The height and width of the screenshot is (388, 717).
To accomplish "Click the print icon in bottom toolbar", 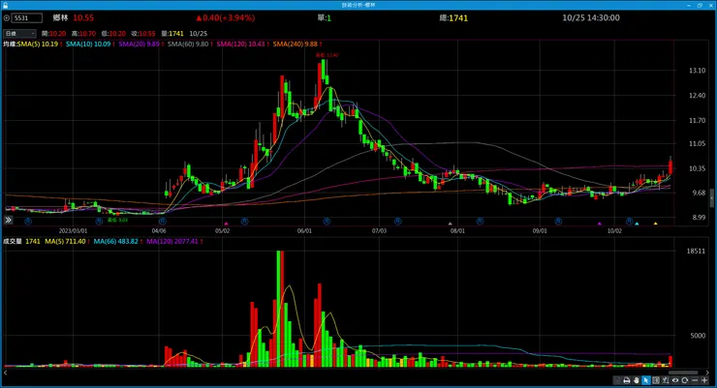I will tap(627, 380).
